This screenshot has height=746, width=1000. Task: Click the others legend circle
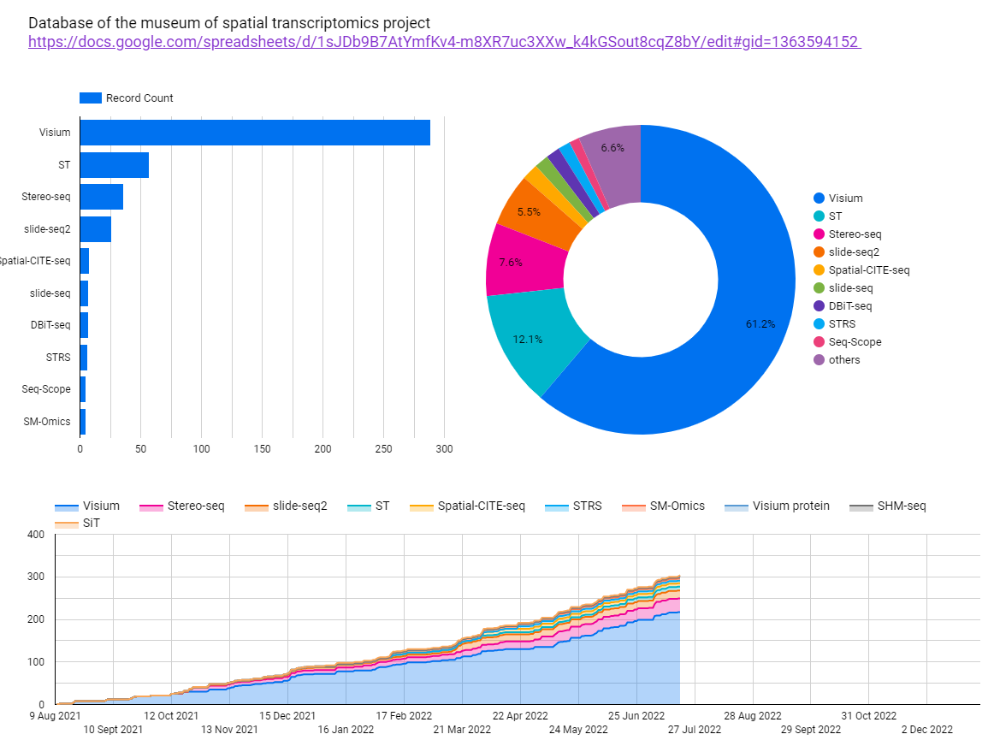click(x=817, y=359)
